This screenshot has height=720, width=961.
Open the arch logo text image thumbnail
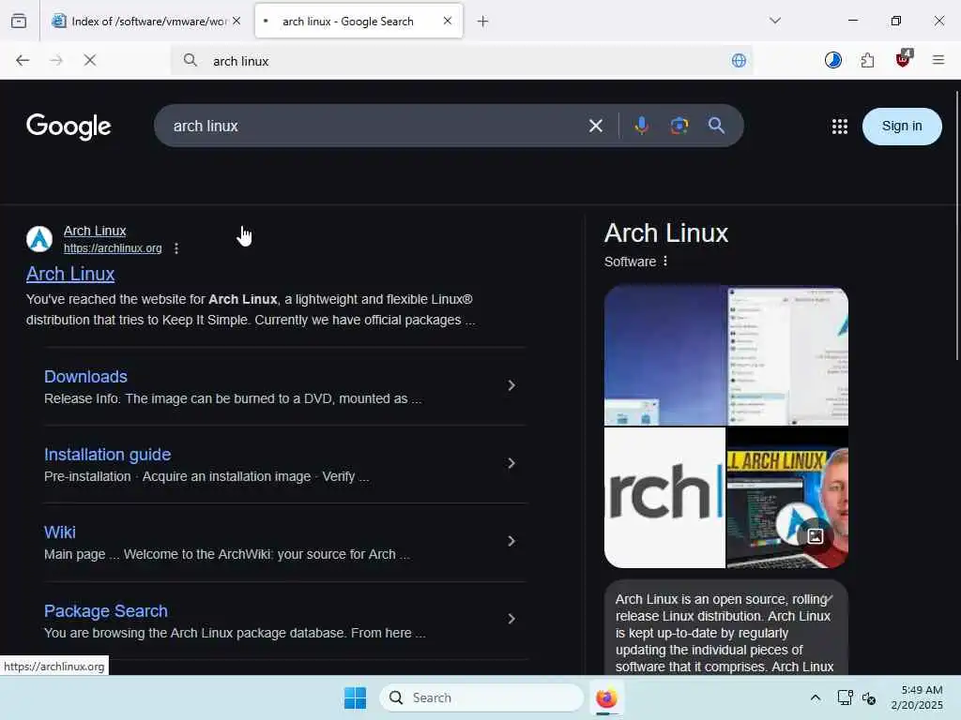click(665, 497)
